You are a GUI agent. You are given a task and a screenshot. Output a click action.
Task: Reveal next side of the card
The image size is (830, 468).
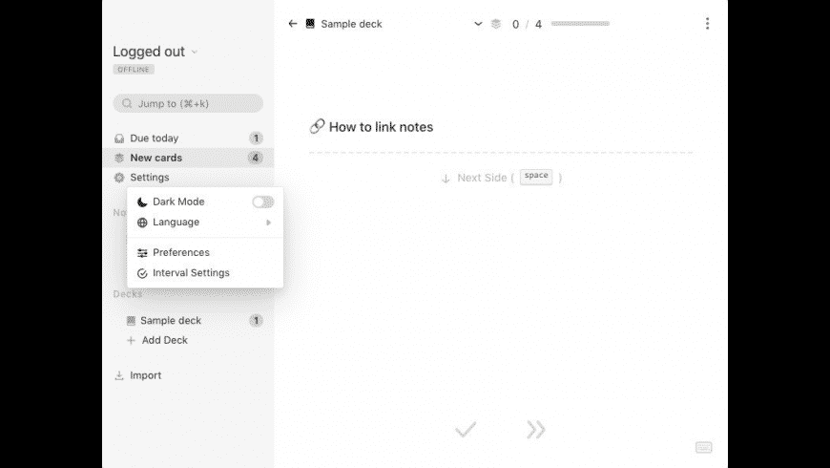tap(501, 178)
